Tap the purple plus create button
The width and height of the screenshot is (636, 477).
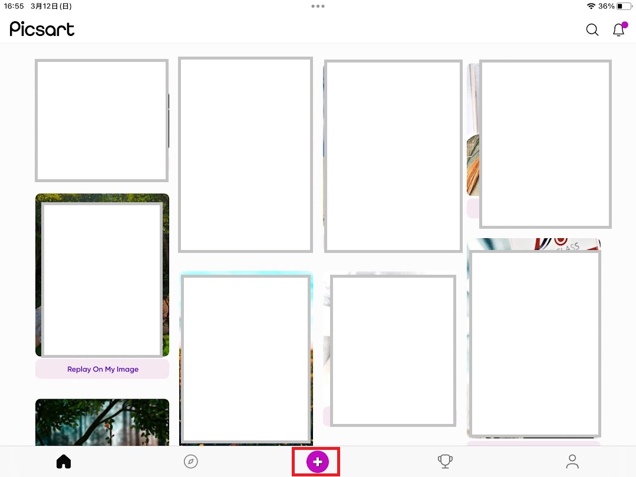tap(317, 462)
